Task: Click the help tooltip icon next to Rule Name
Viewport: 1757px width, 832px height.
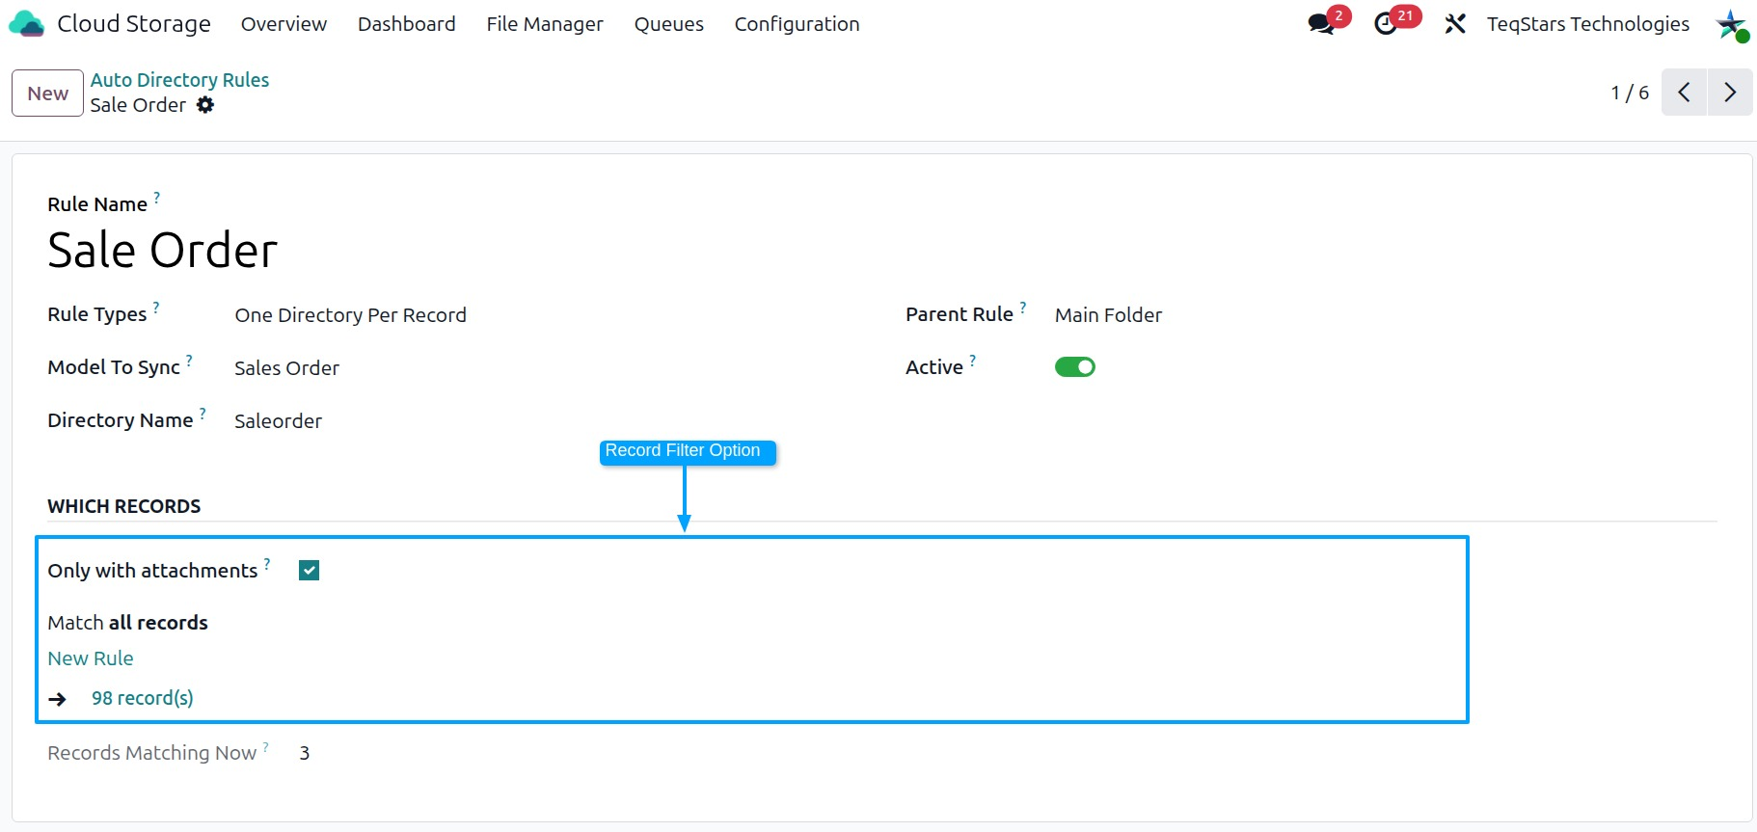Action: [157, 197]
